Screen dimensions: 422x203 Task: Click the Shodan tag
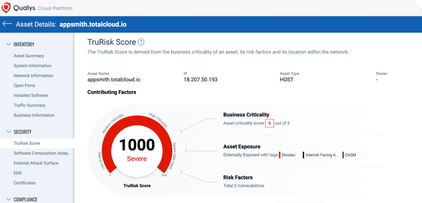point(290,155)
